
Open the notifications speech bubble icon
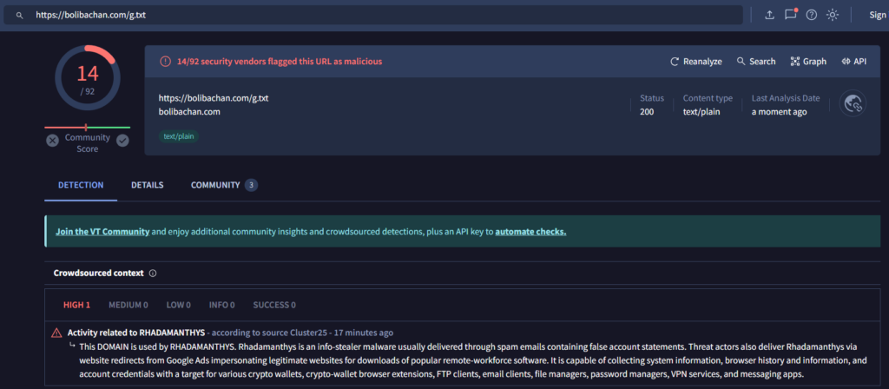pos(790,15)
